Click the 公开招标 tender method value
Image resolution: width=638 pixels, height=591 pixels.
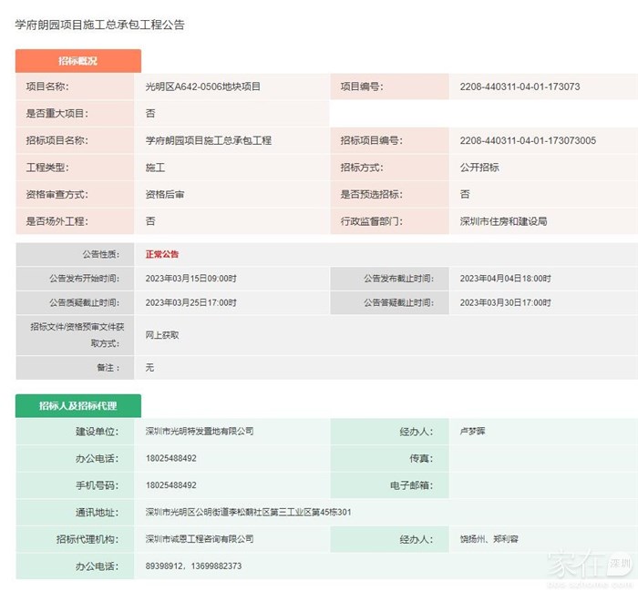click(479, 168)
